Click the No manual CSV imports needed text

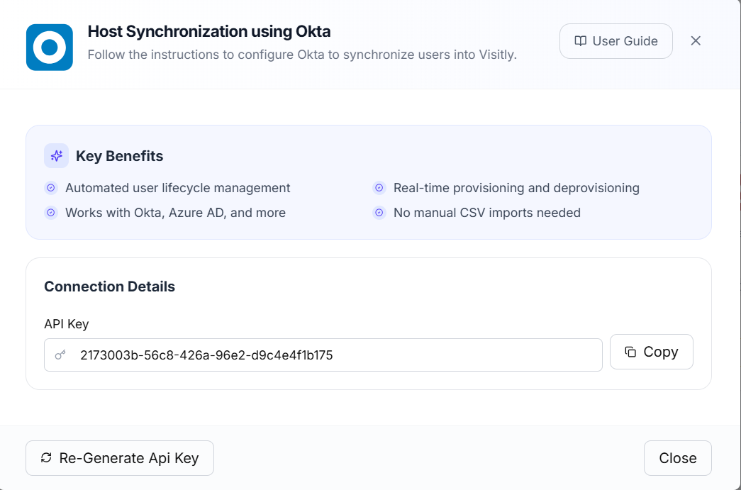pos(486,213)
